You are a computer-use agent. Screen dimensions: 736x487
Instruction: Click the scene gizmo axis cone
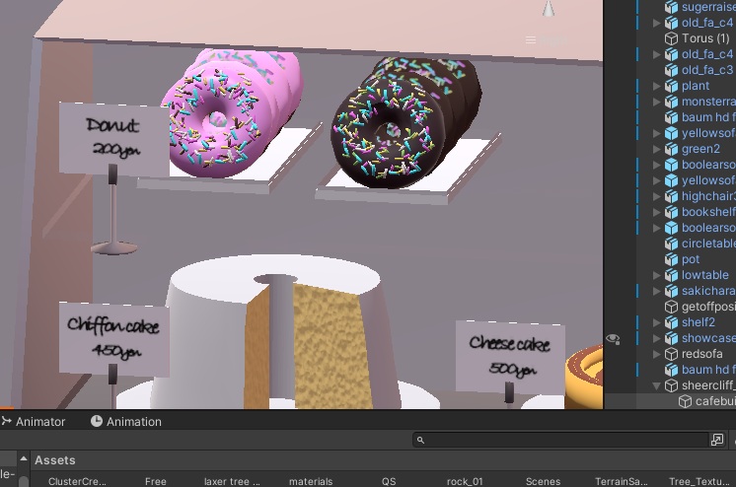coord(549,9)
